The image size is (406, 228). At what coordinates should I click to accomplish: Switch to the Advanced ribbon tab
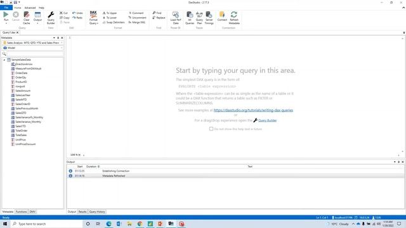[x=30, y=8]
